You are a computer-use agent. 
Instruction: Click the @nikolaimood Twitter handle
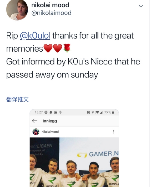[x=51, y=13]
